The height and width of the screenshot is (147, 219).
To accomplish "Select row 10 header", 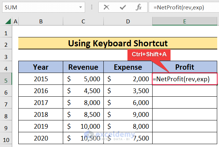I will coord(6,139).
